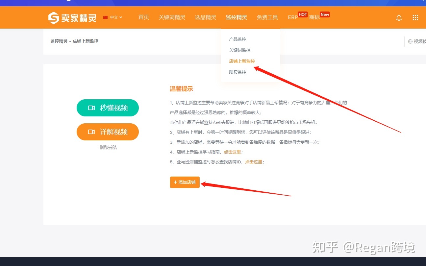426x266 pixels.
Task: Open the 免费工具 menu
Action: 267,17
